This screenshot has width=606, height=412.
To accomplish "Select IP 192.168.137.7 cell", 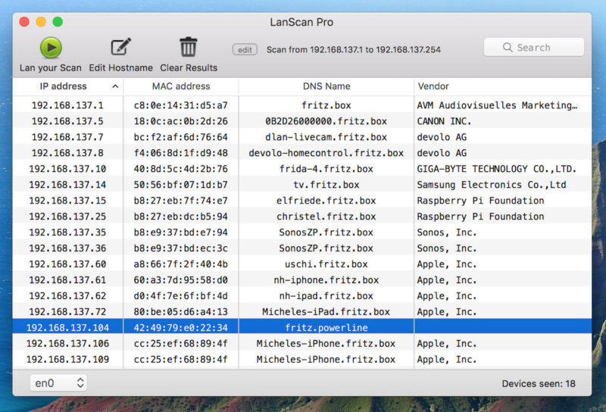I will [67, 137].
